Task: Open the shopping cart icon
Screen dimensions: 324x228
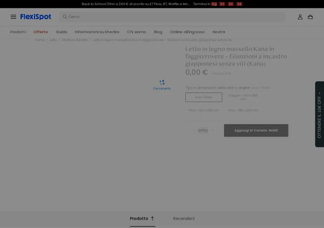Action: (310, 17)
